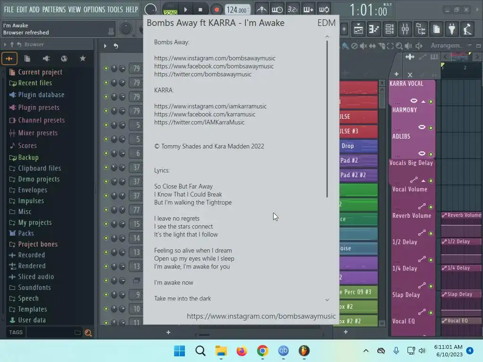Expand the Packs folder in browser

[22, 233]
